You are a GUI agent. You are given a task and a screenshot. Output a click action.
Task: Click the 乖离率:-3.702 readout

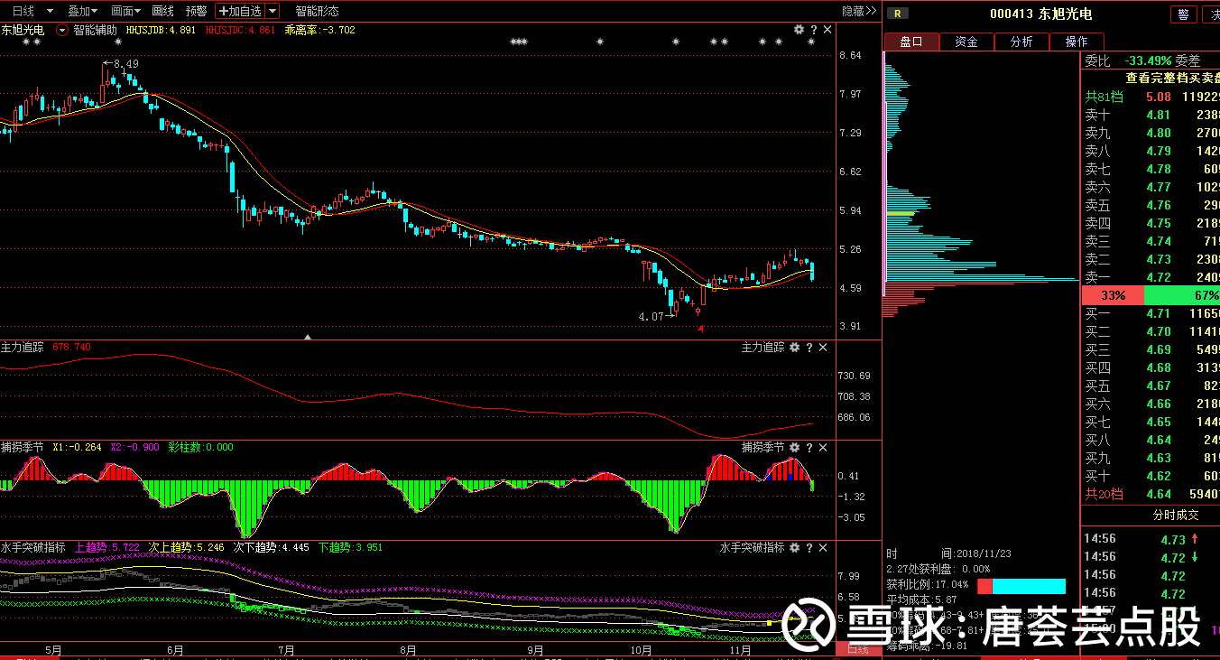point(319,30)
